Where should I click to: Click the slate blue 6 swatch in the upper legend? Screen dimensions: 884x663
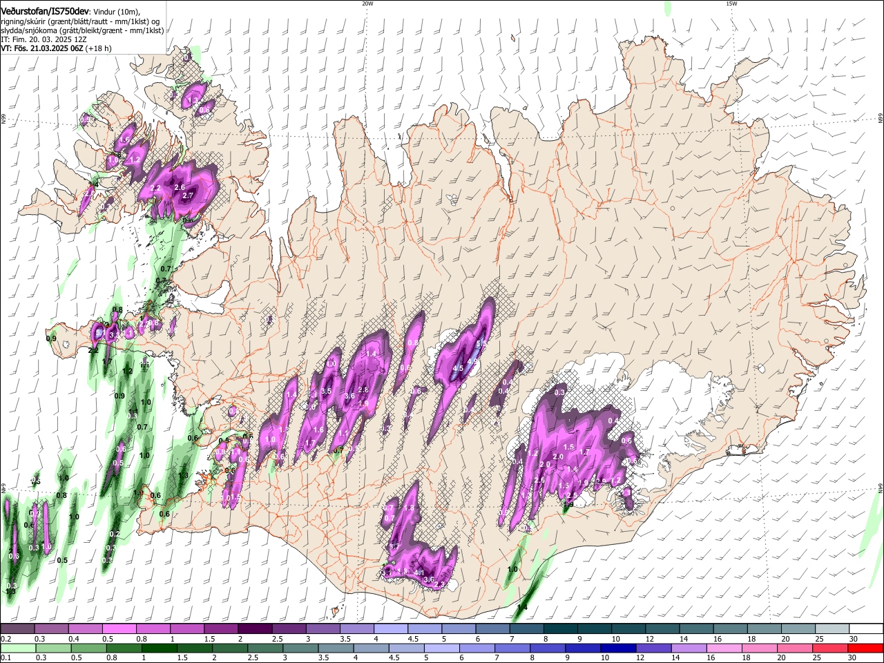493,628
